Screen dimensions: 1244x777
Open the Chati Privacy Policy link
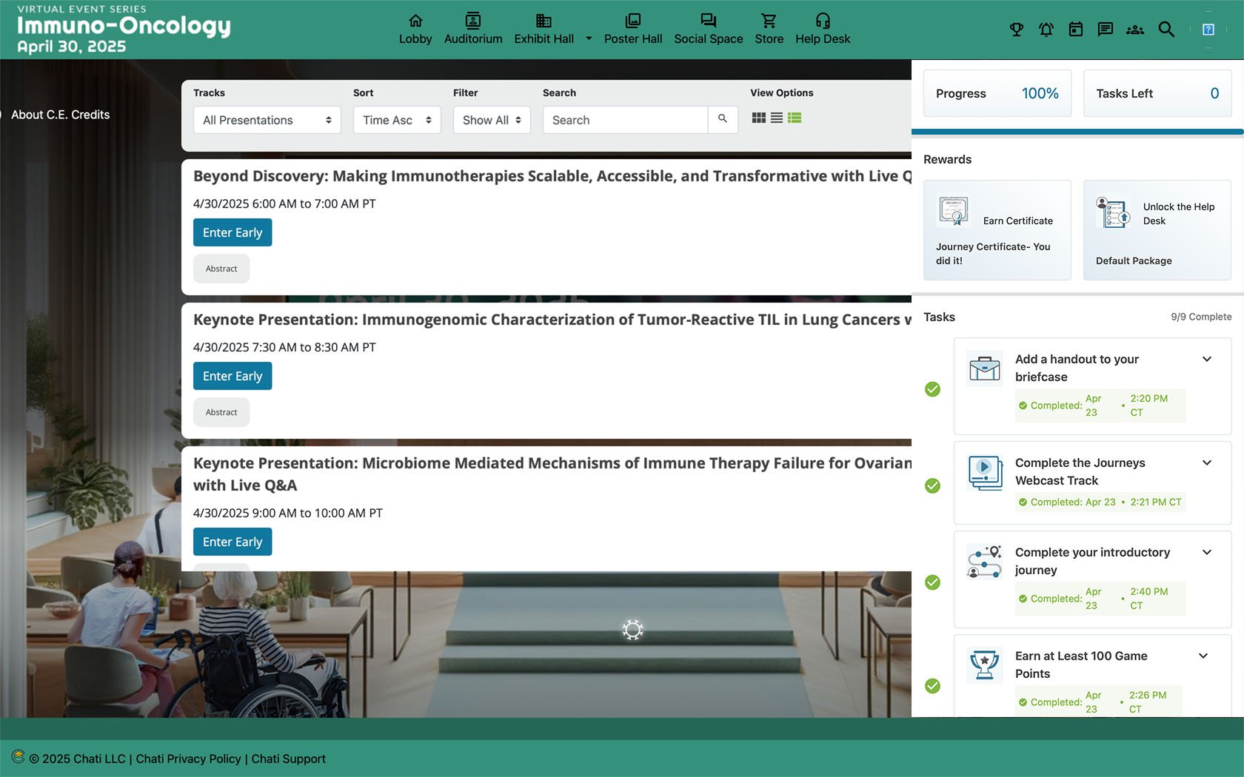coord(188,758)
